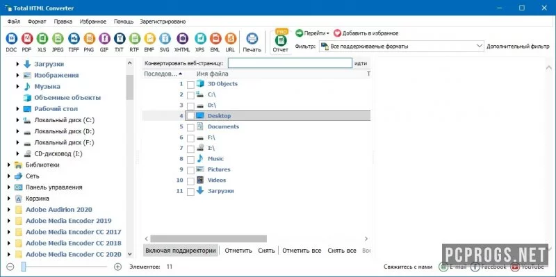
Task: Click the Имя файла column header
Action: pyautogui.click(x=213, y=74)
